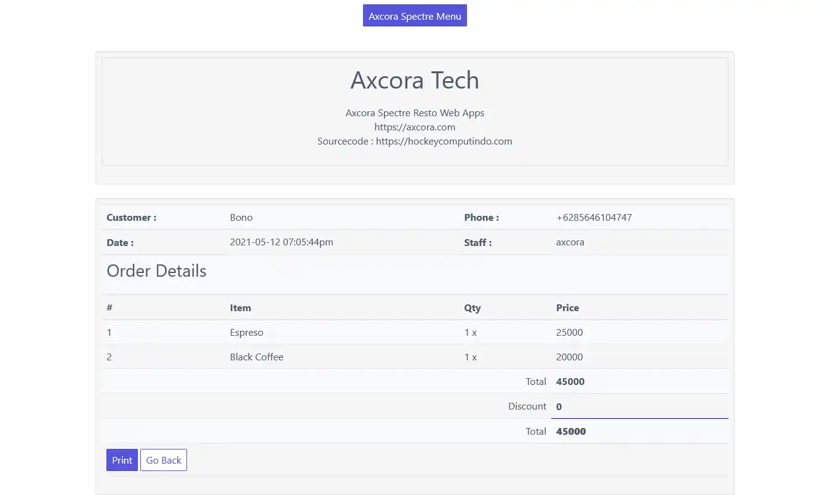Select the Espreso item row
The image size is (830, 495).
[247, 333]
